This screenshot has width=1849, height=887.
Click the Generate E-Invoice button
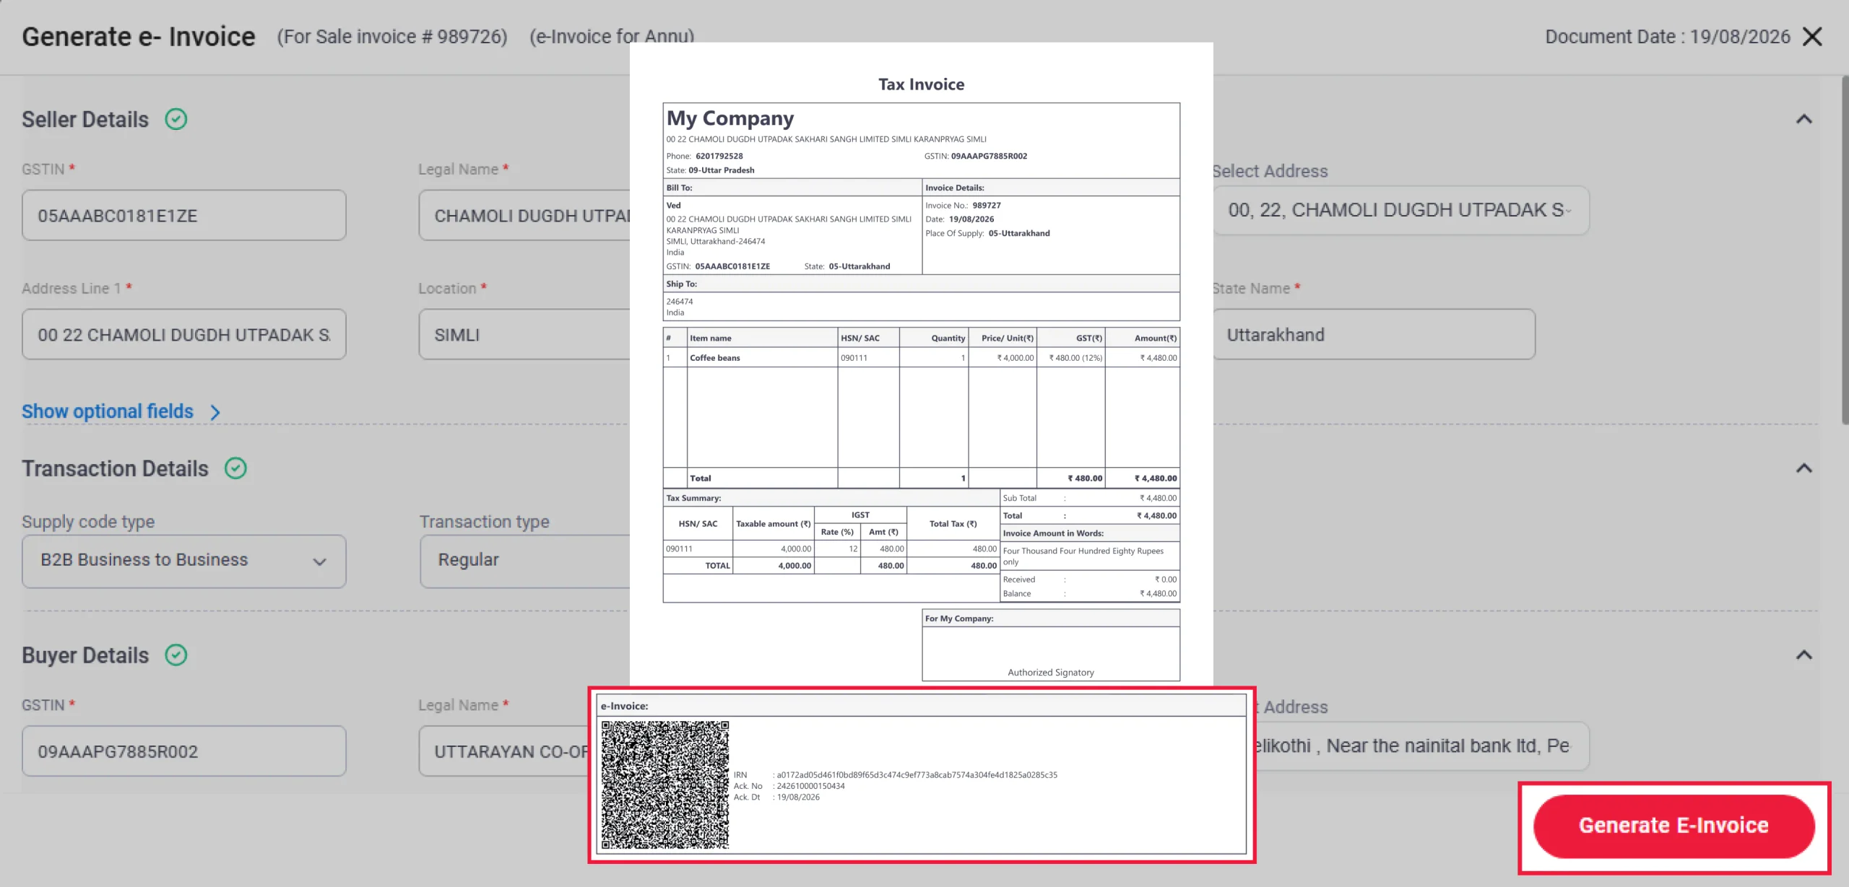pyautogui.click(x=1673, y=826)
